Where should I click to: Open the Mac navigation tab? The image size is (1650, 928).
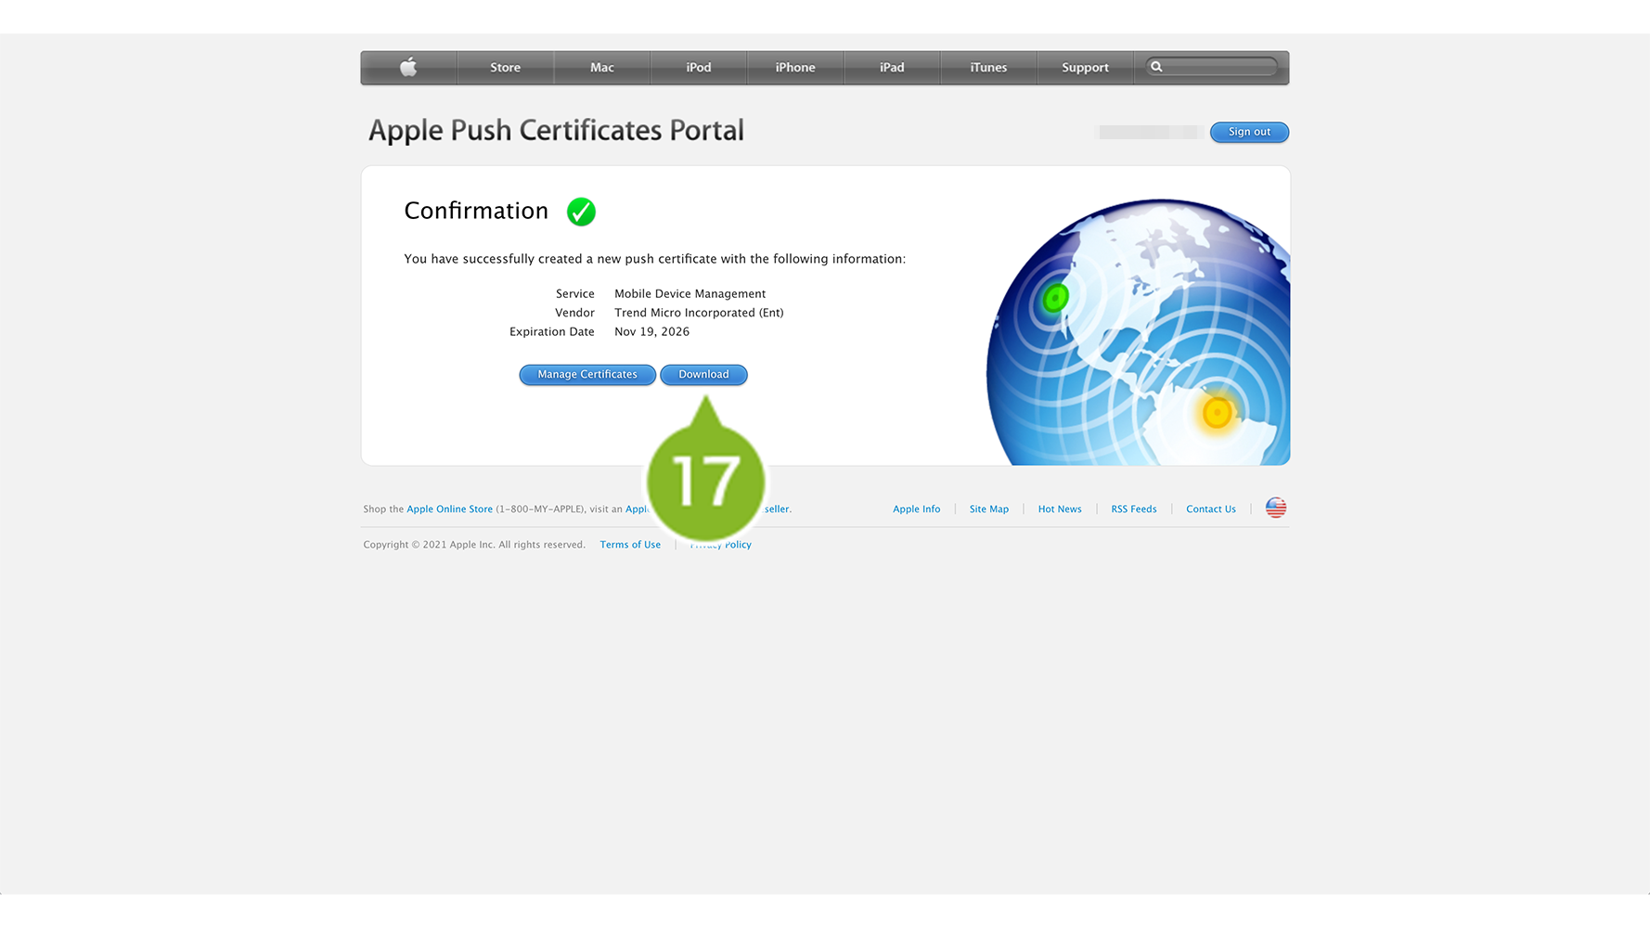(x=601, y=68)
